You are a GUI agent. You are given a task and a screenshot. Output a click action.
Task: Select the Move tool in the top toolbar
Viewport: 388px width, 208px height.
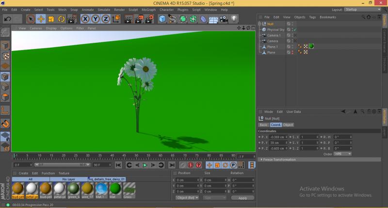[41, 19]
